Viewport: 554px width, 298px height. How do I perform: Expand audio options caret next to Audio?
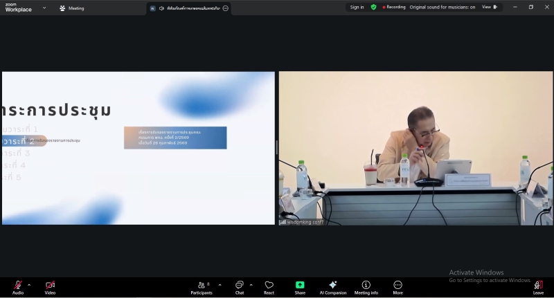[x=29, y=284]
